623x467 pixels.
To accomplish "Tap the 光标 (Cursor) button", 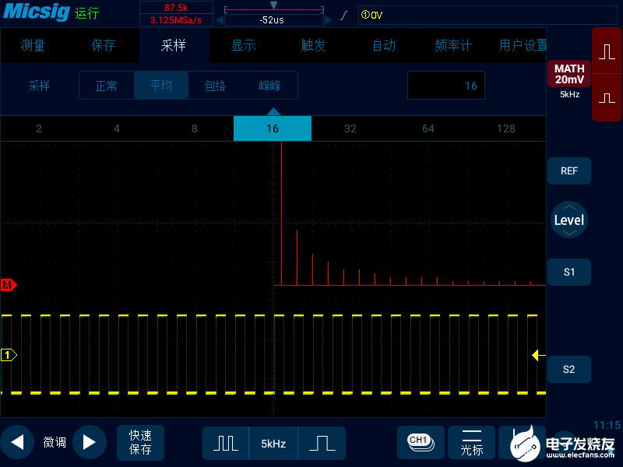I will point(472,443).
